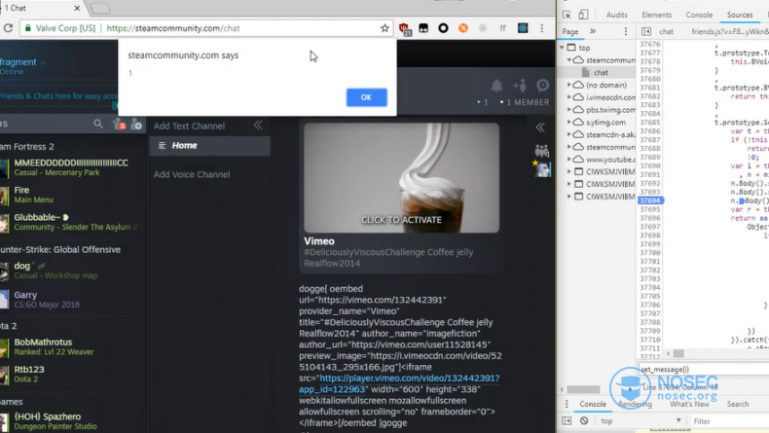Click the DevTools inspect element icon
Screen dimensions: 769x433
pyautogui.click(x=567, y=15)
